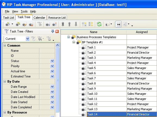Click the Task 3 clock status icon

click(x=83, y=58)
